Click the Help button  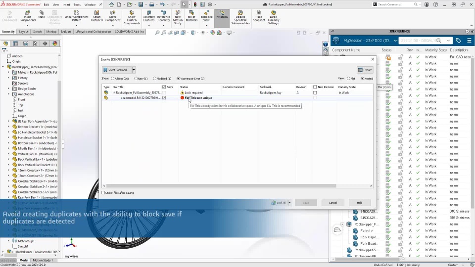click(360, 203)
